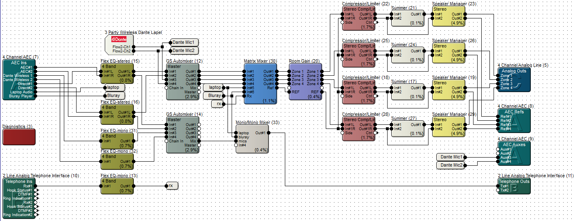The height and width of the screenshot is (221, 575).
Task: Select the Matrix Mixer (30) block
Action: coord(260,83)
